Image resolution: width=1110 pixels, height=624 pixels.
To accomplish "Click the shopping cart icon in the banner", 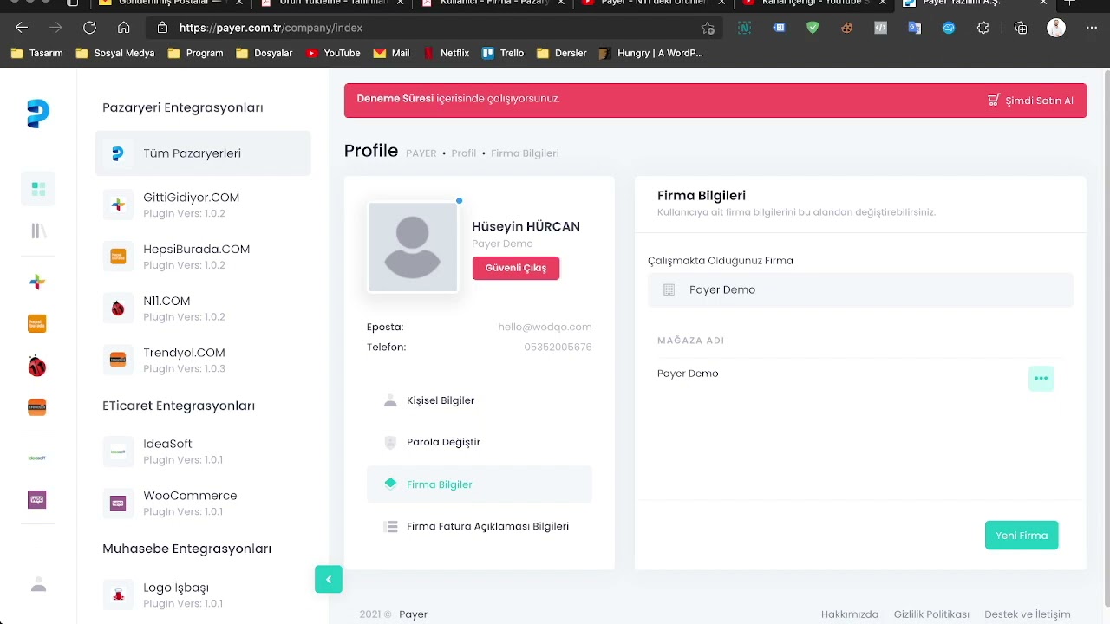I will point(994,100).
